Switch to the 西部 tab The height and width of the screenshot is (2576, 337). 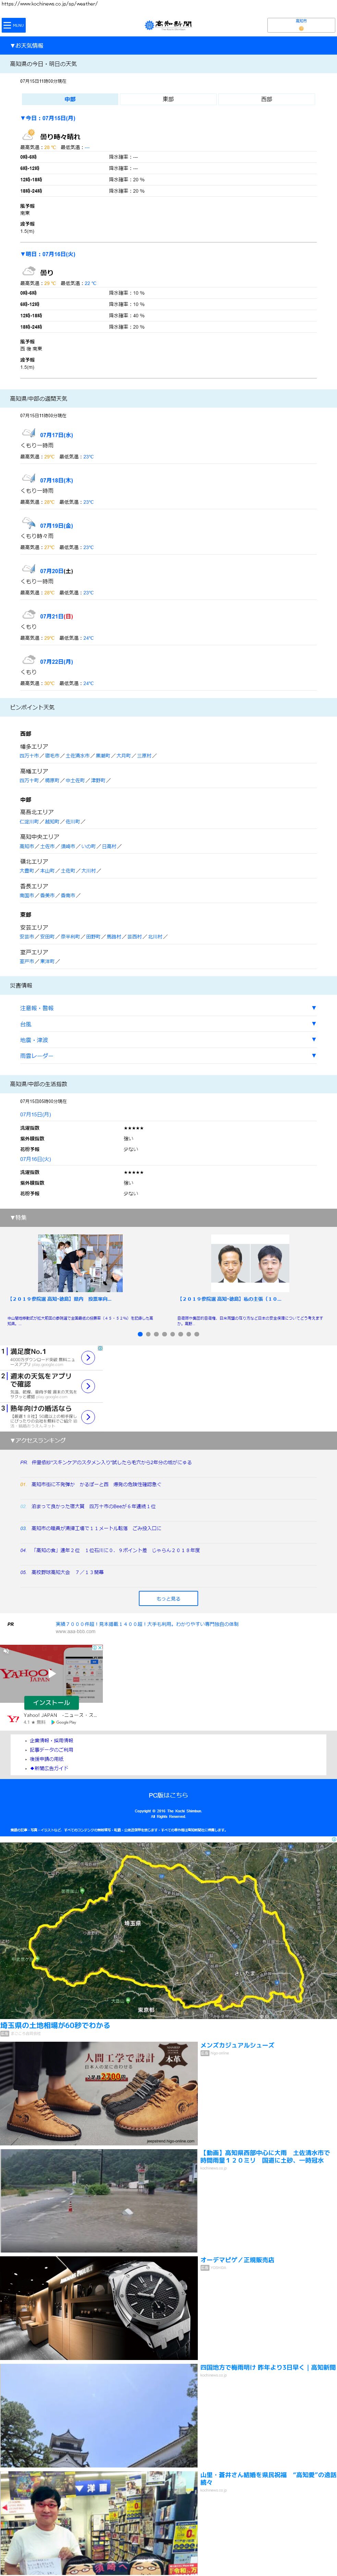tap(266, 99)
